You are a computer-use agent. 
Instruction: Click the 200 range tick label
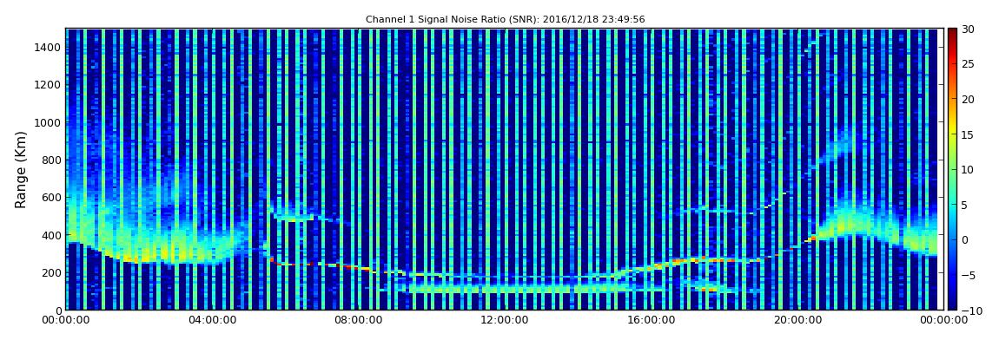pos(50,272)
